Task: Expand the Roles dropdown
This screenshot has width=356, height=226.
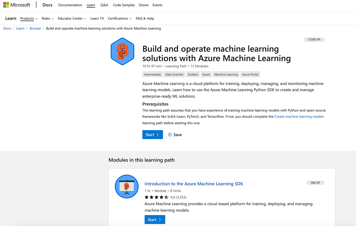Action: pyautogui.click(x=48, y=19)
